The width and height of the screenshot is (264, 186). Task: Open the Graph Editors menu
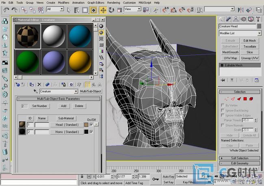[x=95, y=2]
